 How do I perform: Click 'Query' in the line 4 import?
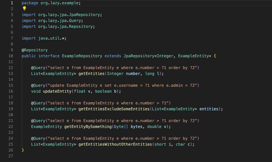click(75, 21)
